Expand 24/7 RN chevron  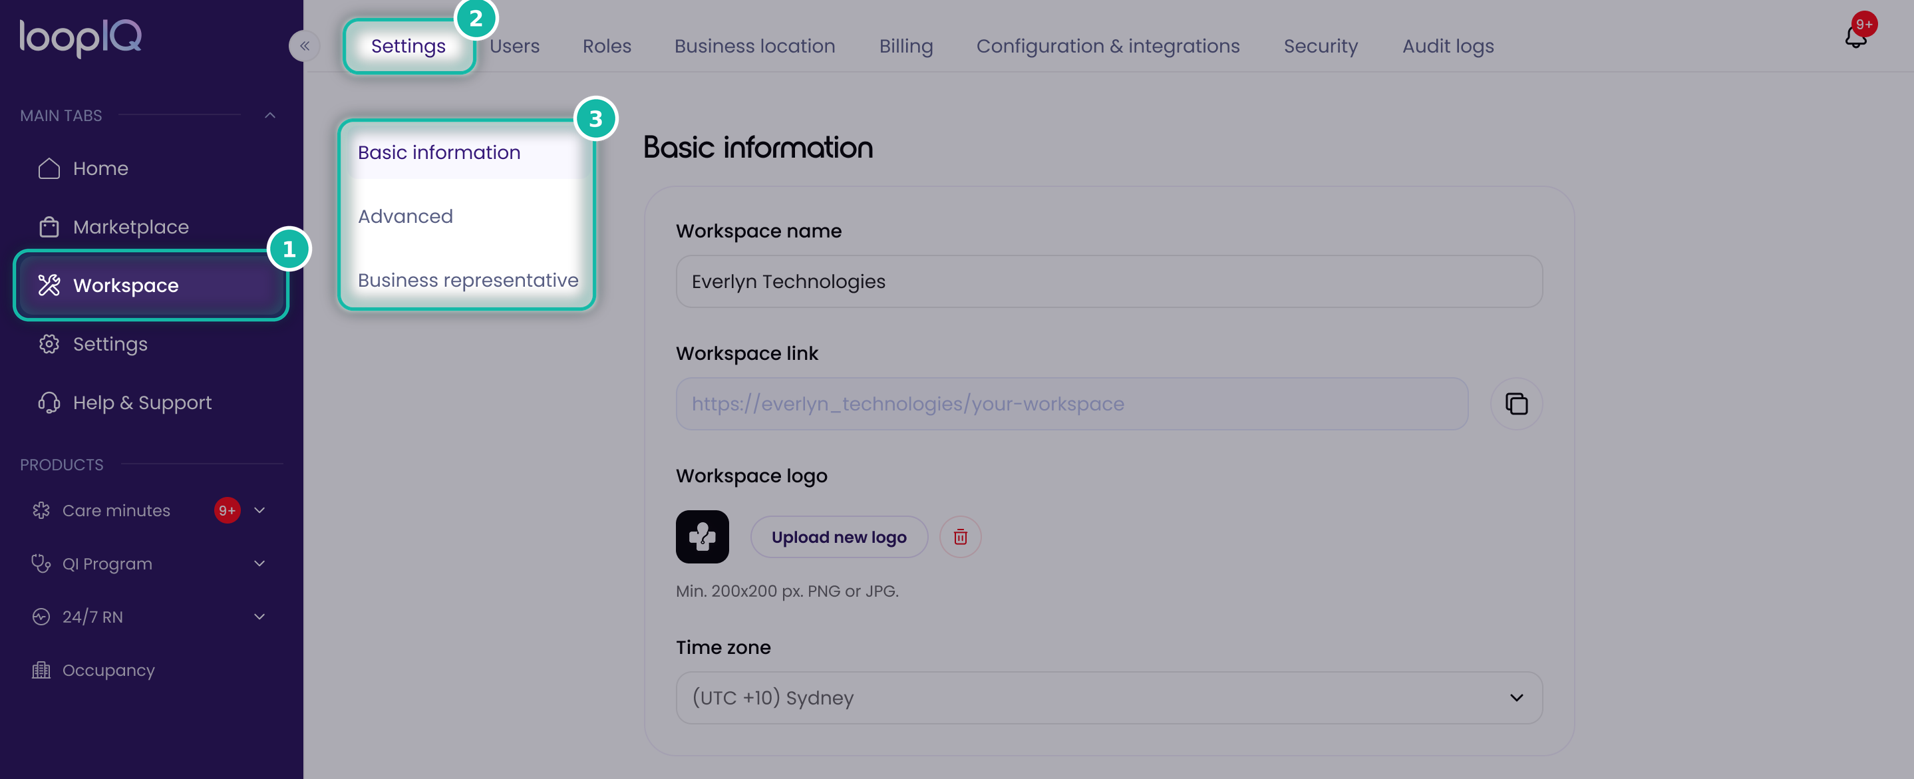pos(259,617)
